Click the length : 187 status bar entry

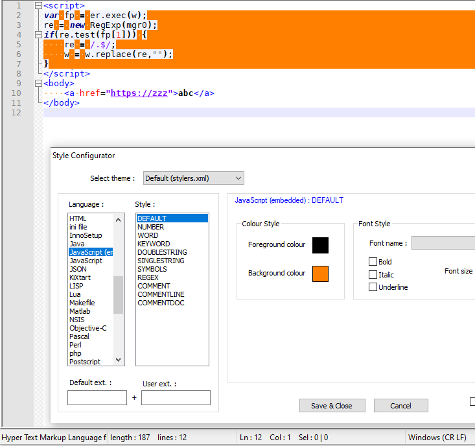pyautogui.click(x=130, y=438)
